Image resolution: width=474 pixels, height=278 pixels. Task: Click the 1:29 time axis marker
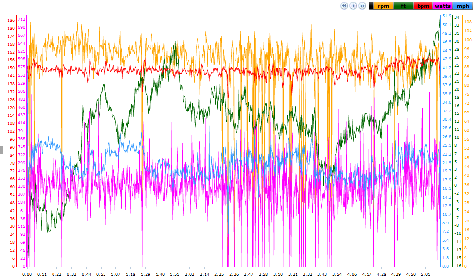(x=145, y=274)
